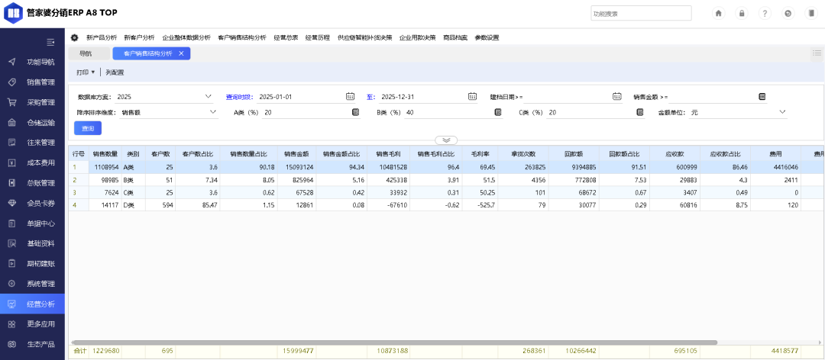Click the 查询时段 label link
This screenshot has height=360, width=825.
[239, 97]
